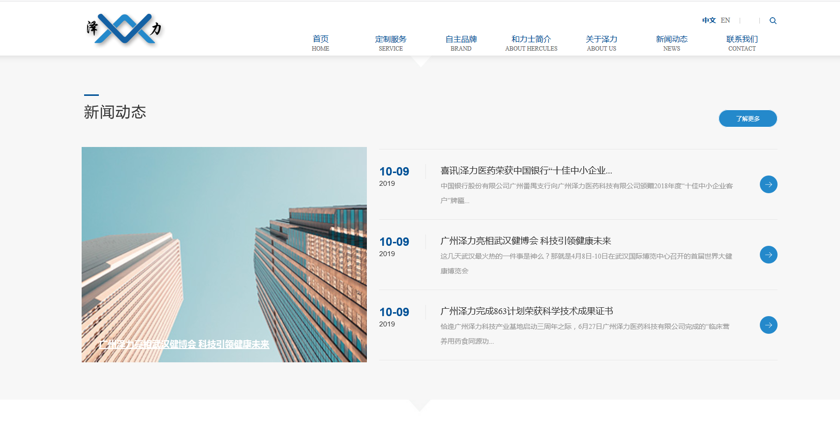Viewport: 840px width, 439px height.
Task: Click the search magnifier icon
Action: pos(773,21)
